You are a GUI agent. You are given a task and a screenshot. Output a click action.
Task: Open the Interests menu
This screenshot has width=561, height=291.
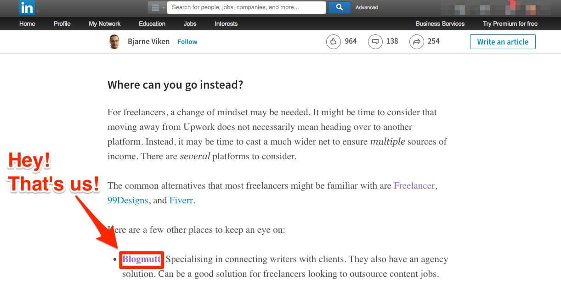[x=226, y=24]
